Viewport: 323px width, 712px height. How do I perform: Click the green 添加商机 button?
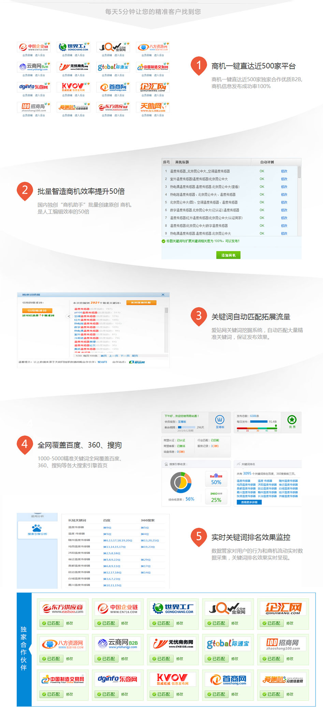(x=228, y=255)
